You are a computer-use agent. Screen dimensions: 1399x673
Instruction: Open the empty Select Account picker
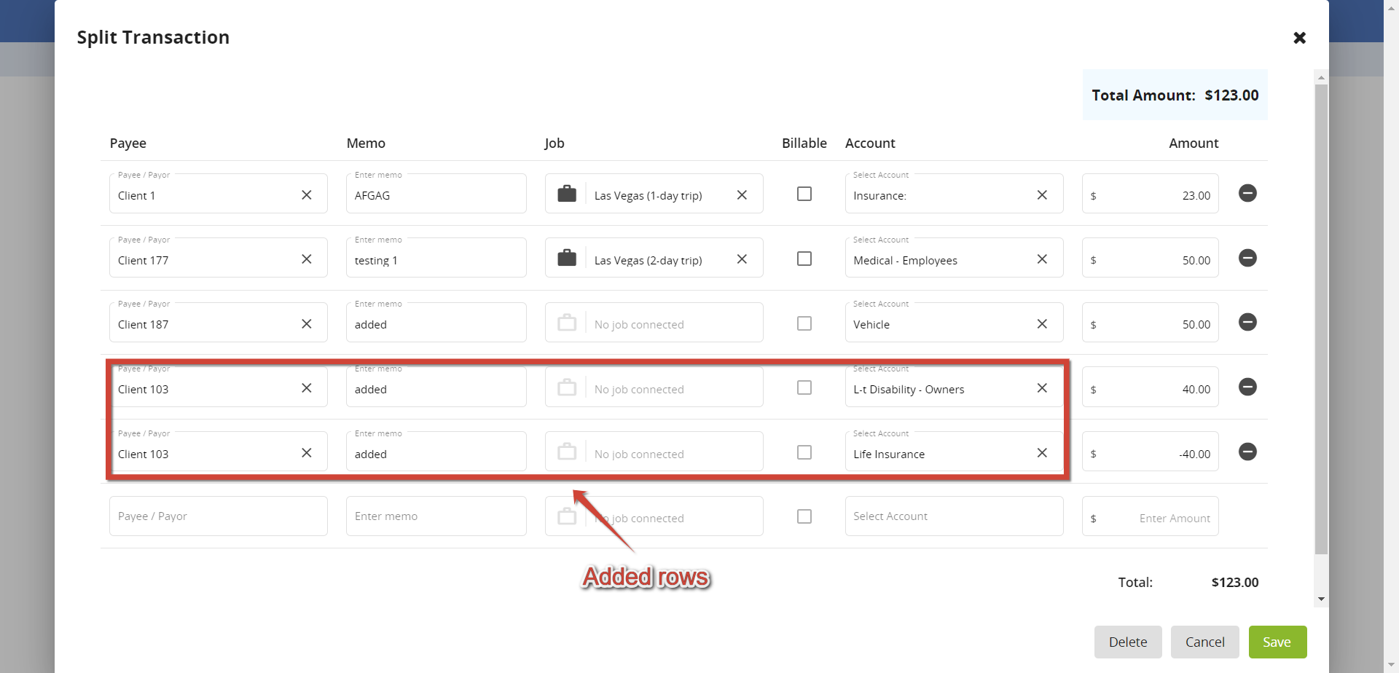953,516
